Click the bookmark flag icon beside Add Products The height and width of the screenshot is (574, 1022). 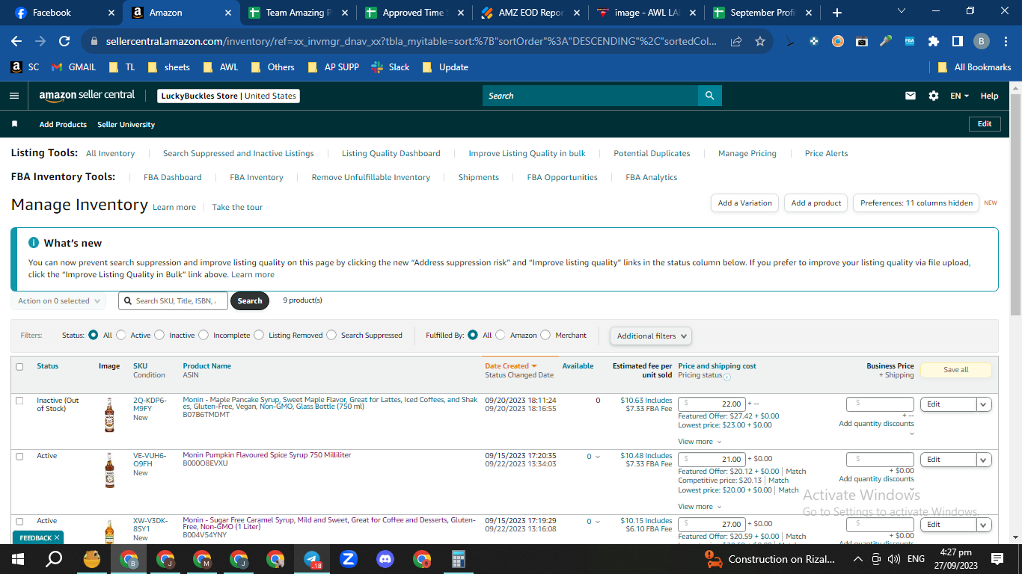pos(14,124)
